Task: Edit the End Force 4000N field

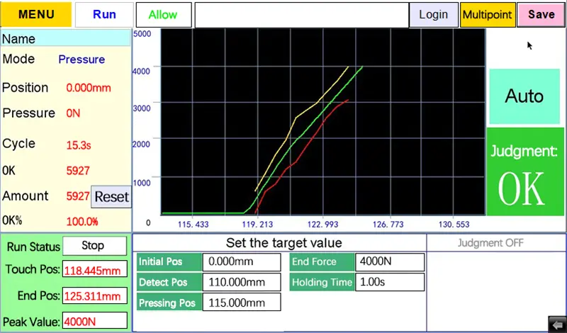Action: (x=390, y=262)
